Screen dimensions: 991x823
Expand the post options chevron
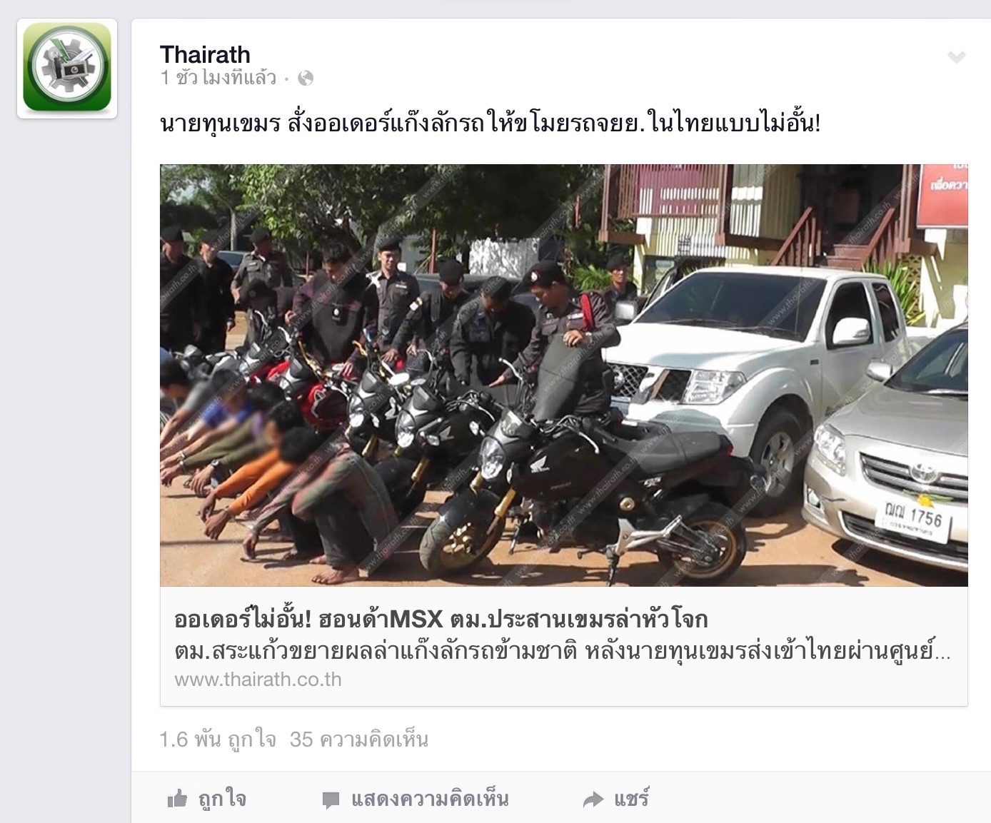(956, 57)
